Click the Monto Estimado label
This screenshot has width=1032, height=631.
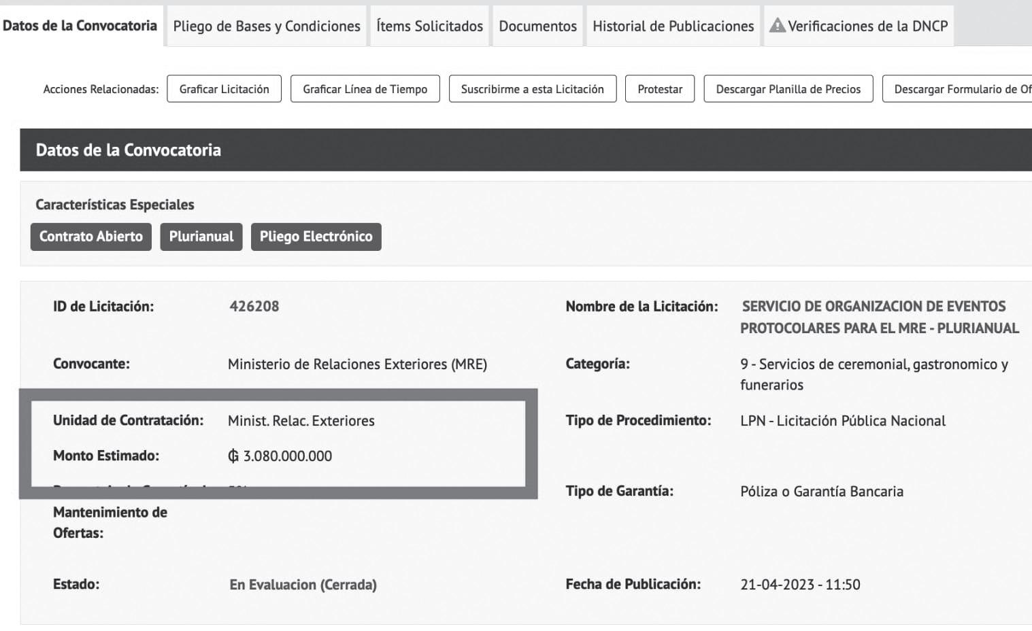pyautogui.click(x=105, y=456)
